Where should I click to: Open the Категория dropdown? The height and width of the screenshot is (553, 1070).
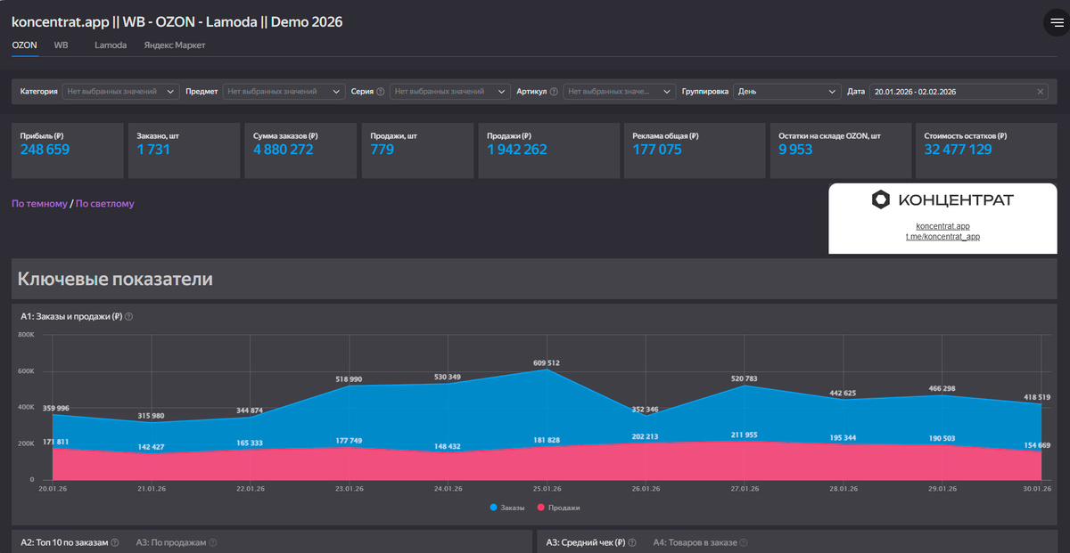click(x=121, y=92)
